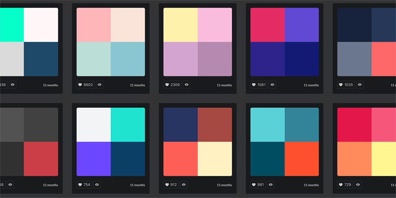Choose the orange-red swatch in 981 palette
The height and width of the screenshot is (198, 396).
(x=301, y=159)
